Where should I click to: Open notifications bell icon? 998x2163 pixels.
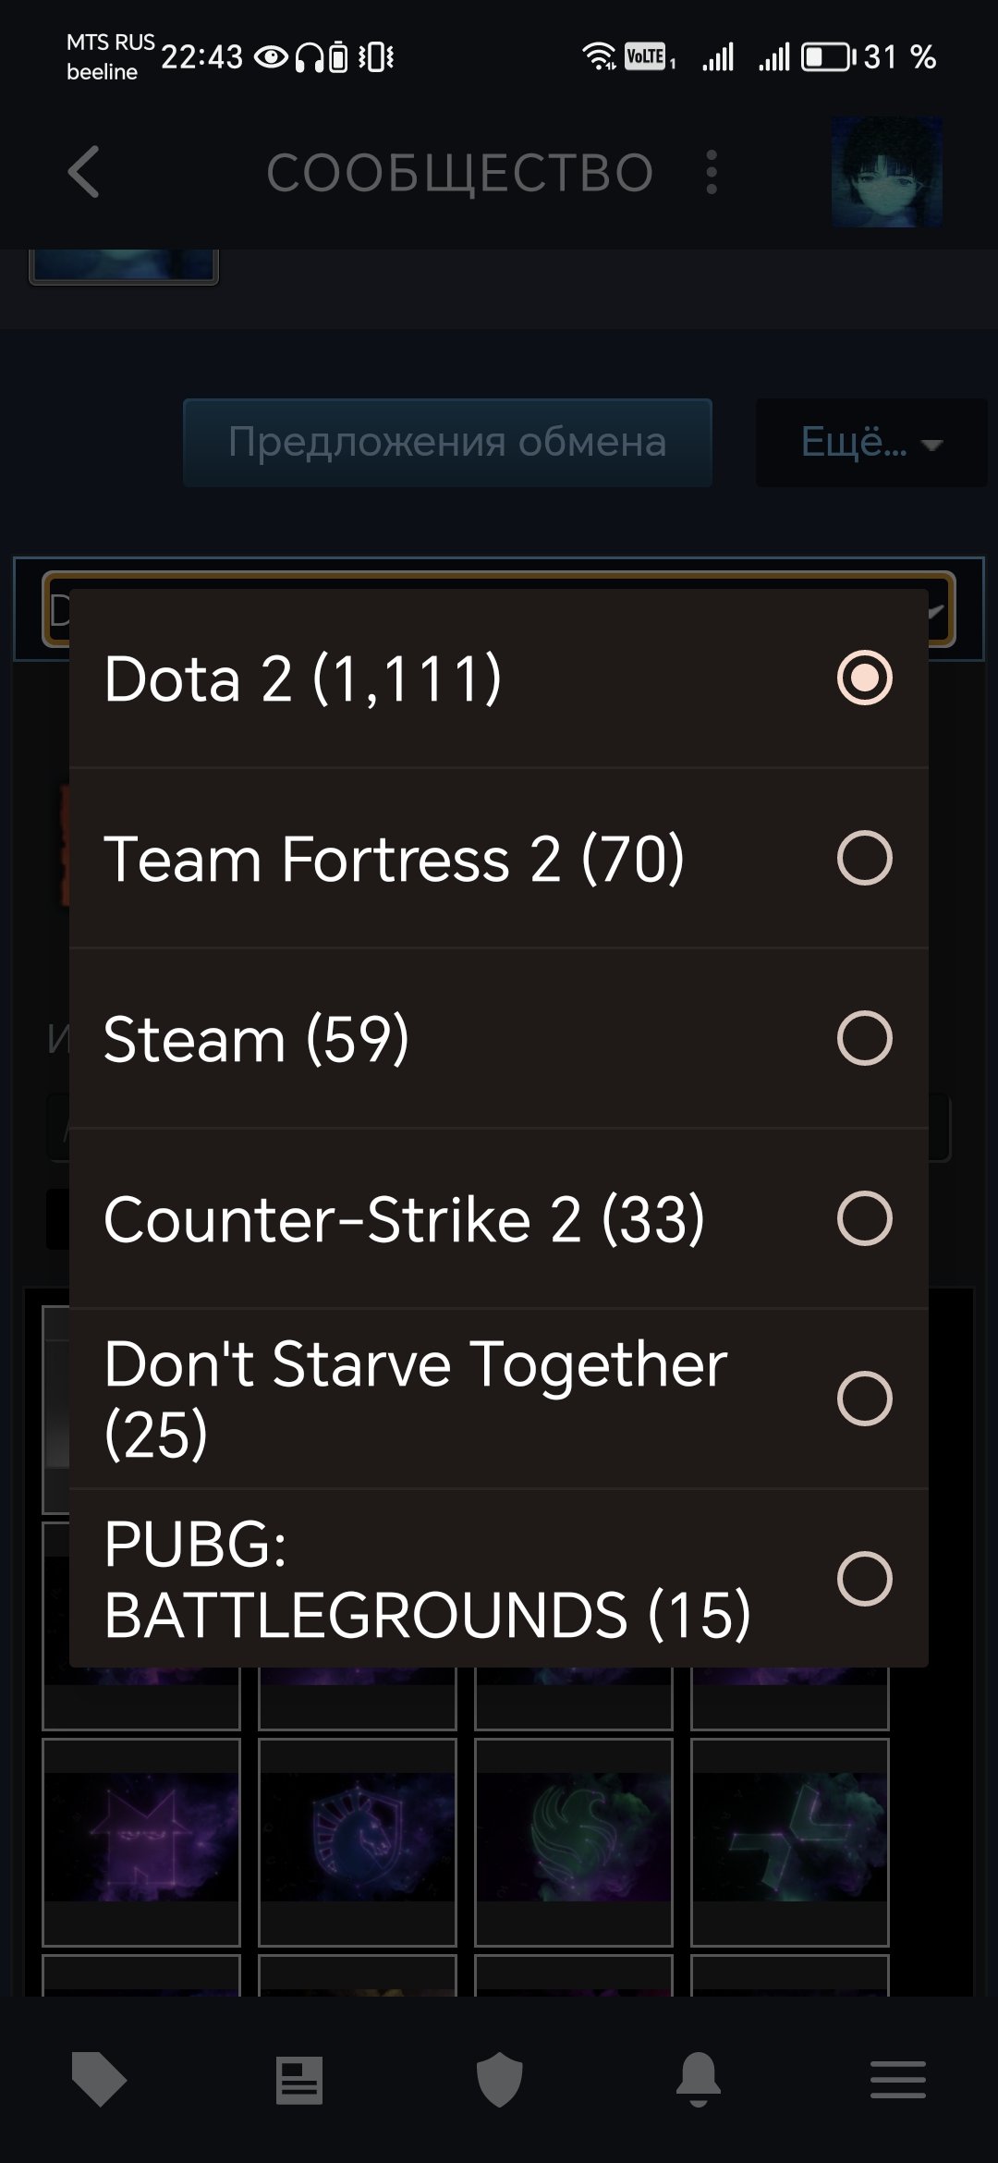(699, 2081)
